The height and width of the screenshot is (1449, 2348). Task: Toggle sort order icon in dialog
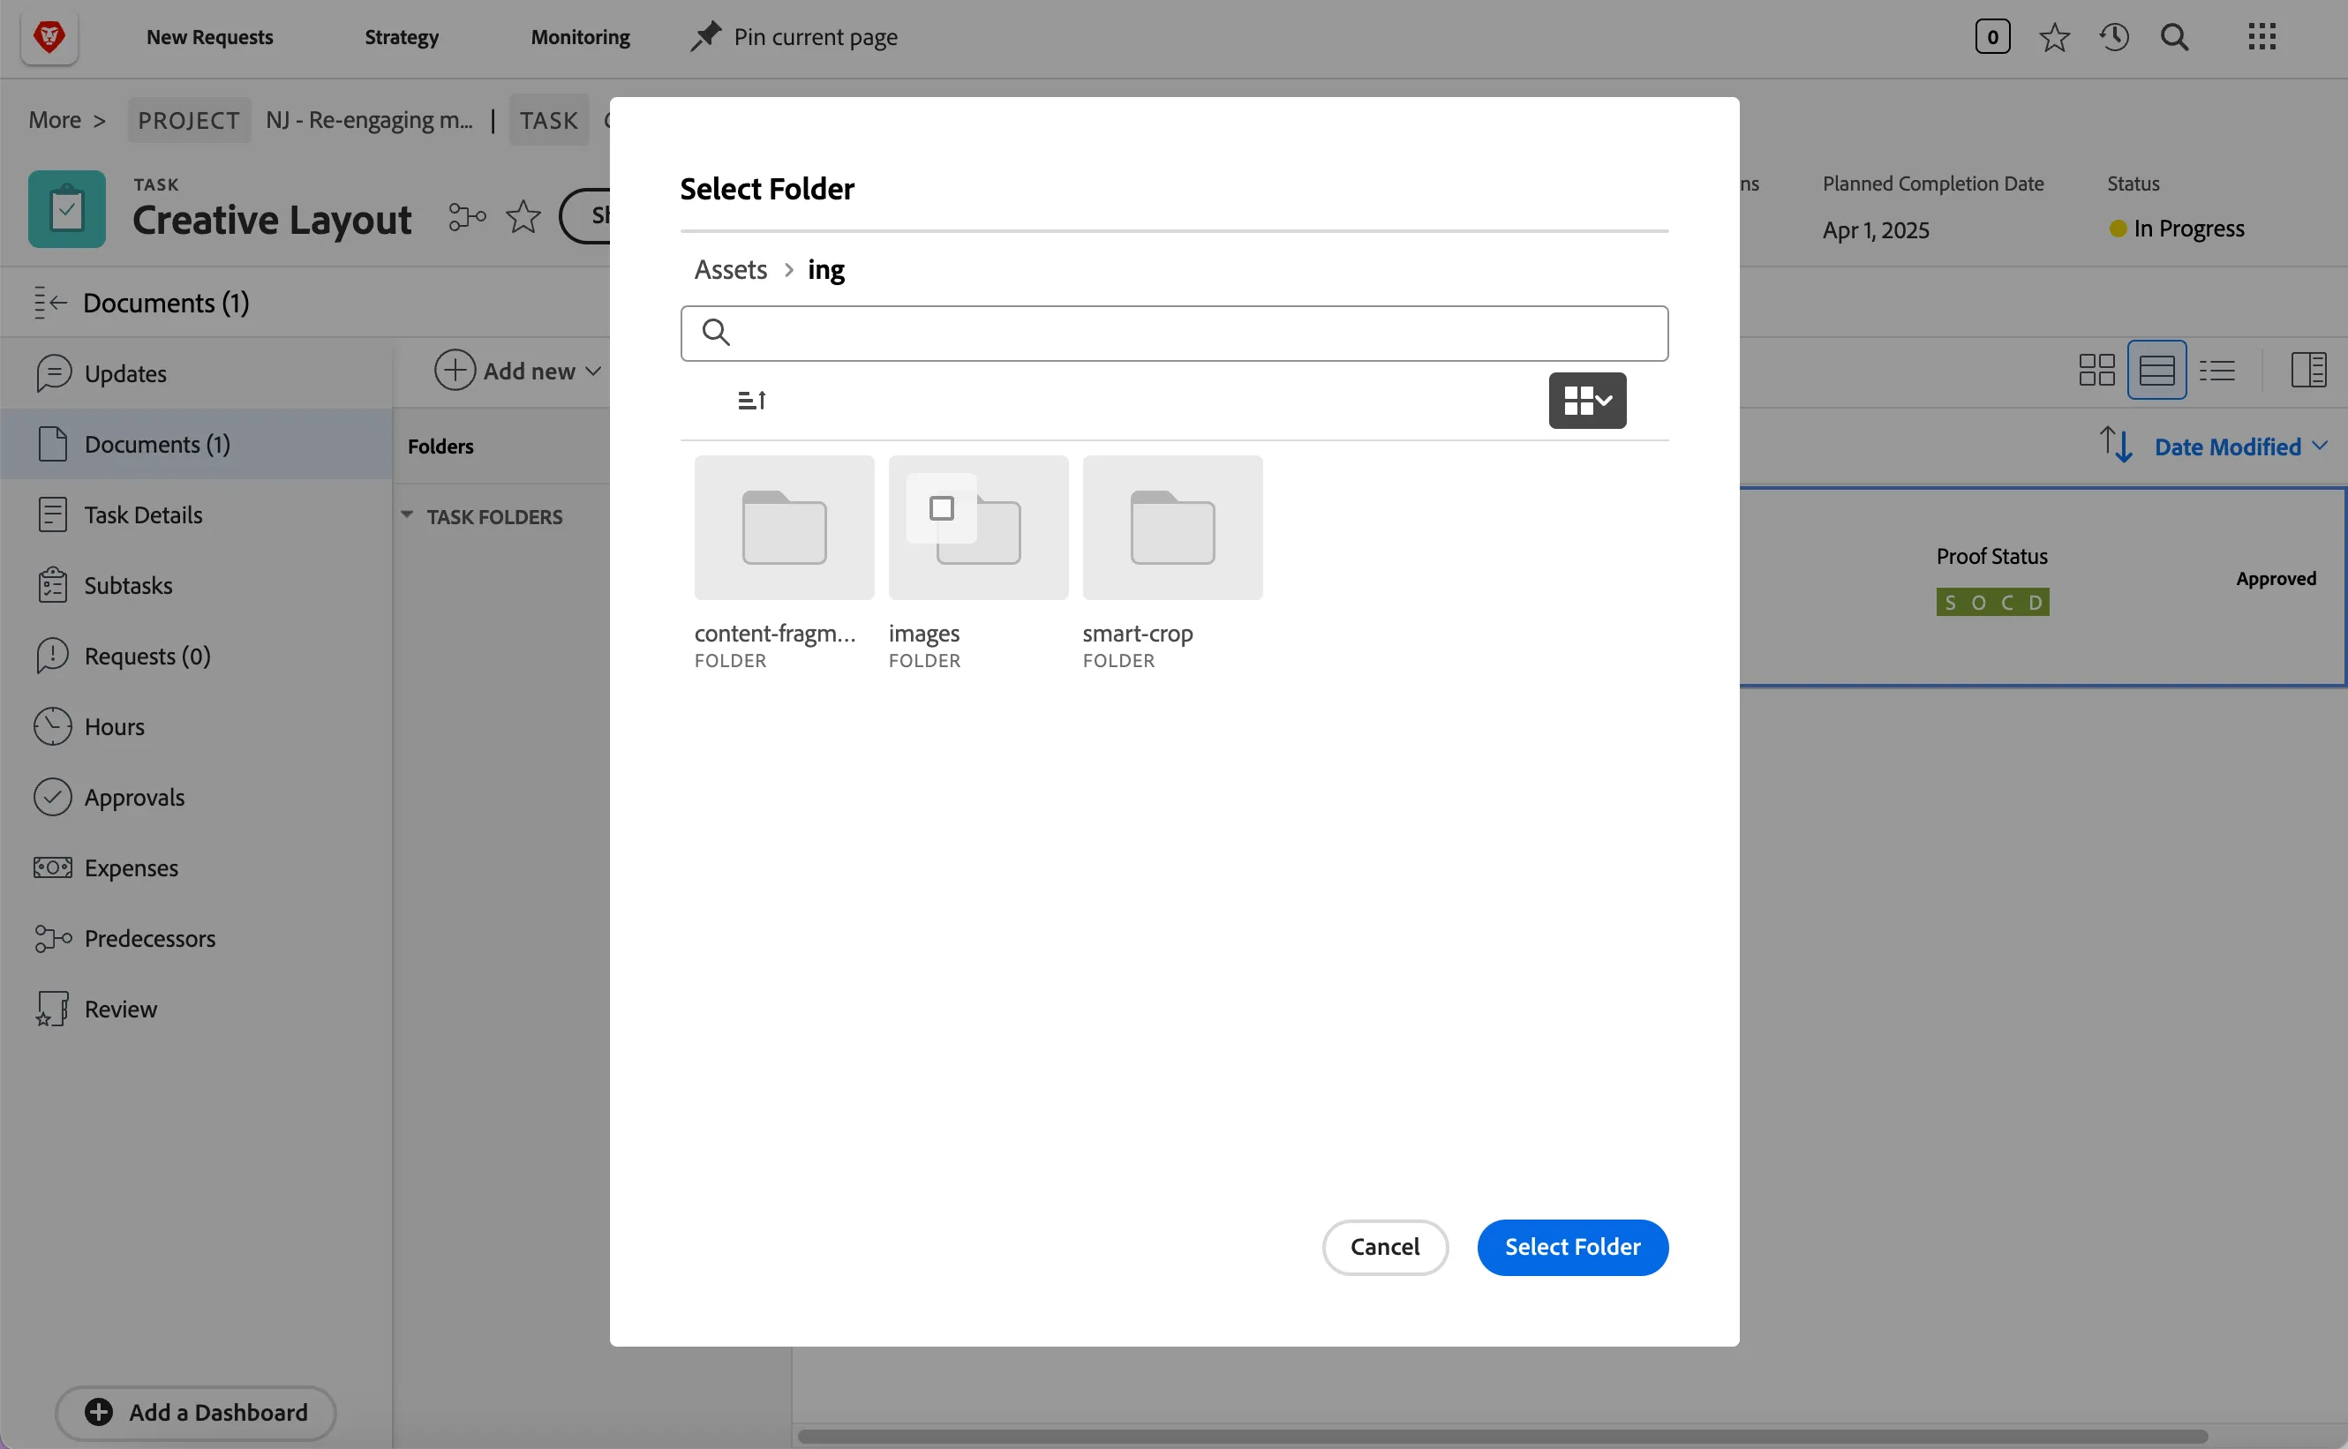(752, 401)
